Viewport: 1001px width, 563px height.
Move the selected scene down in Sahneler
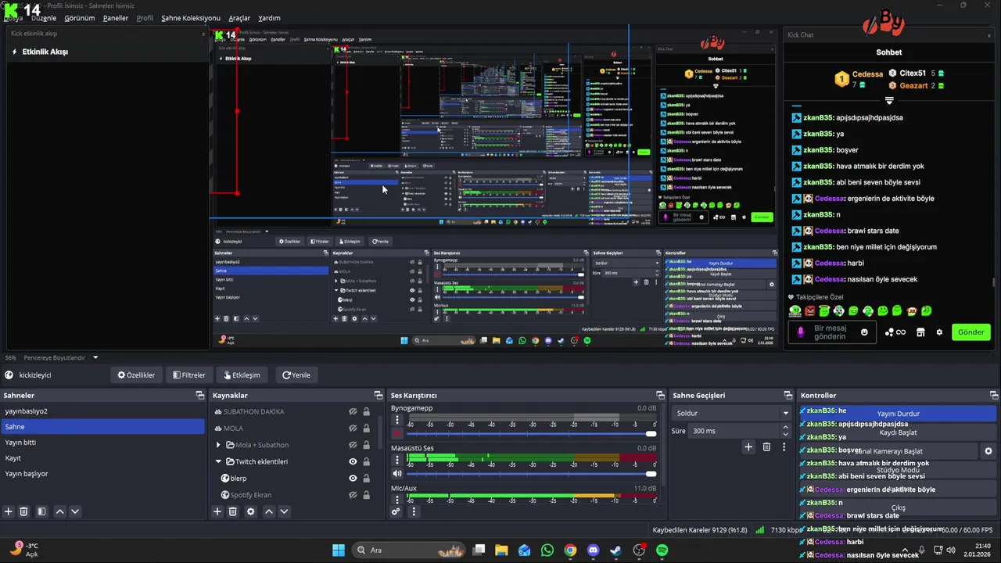[x=75, y=511]
